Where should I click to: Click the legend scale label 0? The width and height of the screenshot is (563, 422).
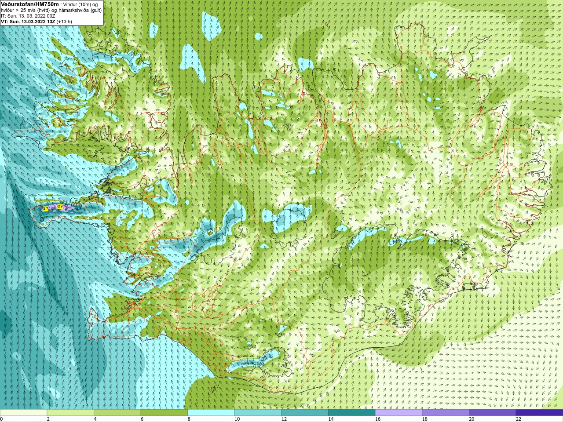(1, 419)
